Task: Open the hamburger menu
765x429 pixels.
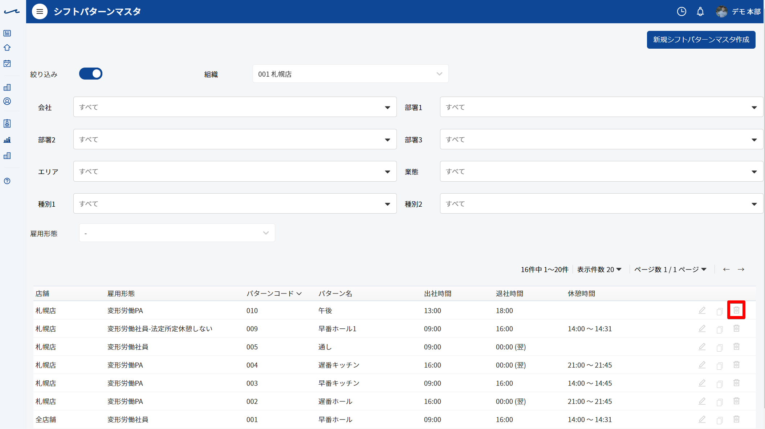Action: point(40,12)
